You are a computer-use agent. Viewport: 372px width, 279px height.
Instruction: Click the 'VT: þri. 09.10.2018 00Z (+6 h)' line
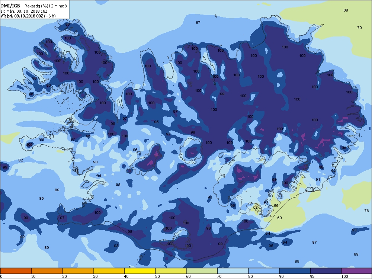click(28, 16)
